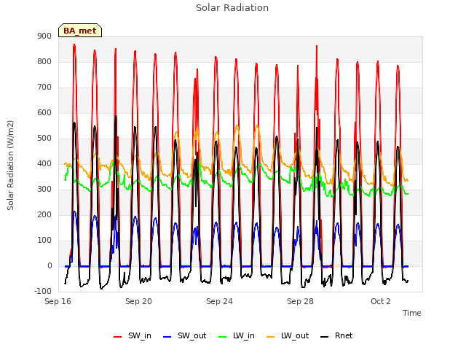Click the blue SW_out legend swatch
466x350 pixels.
pyautogui.click(x=167, y=337)
